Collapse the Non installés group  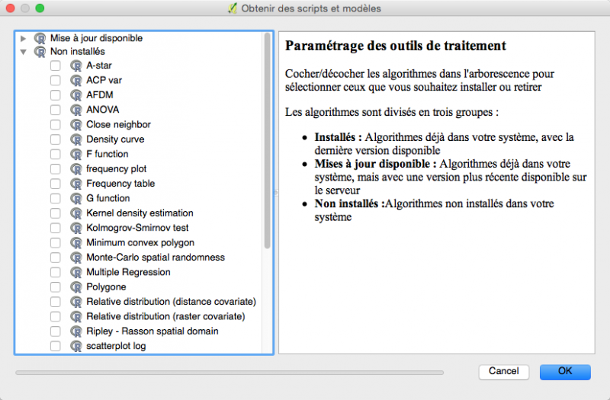[x=24, y=52]
